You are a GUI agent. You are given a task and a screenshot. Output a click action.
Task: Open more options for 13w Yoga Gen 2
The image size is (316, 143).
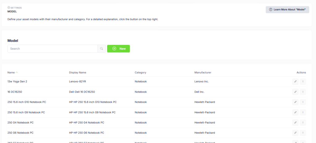pos(303,82)
